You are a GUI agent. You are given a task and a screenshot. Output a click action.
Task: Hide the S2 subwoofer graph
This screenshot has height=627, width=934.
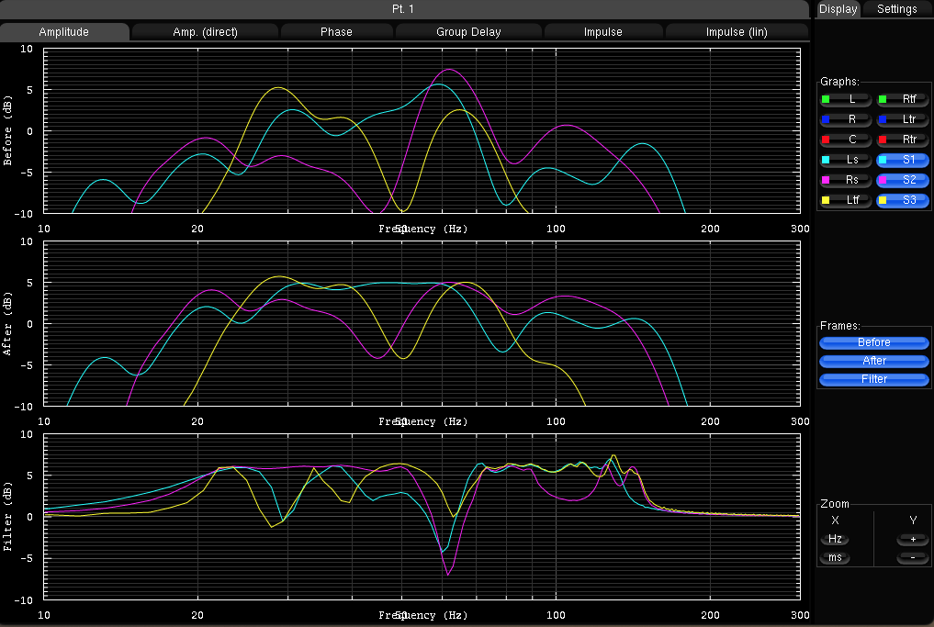(902, 180)
